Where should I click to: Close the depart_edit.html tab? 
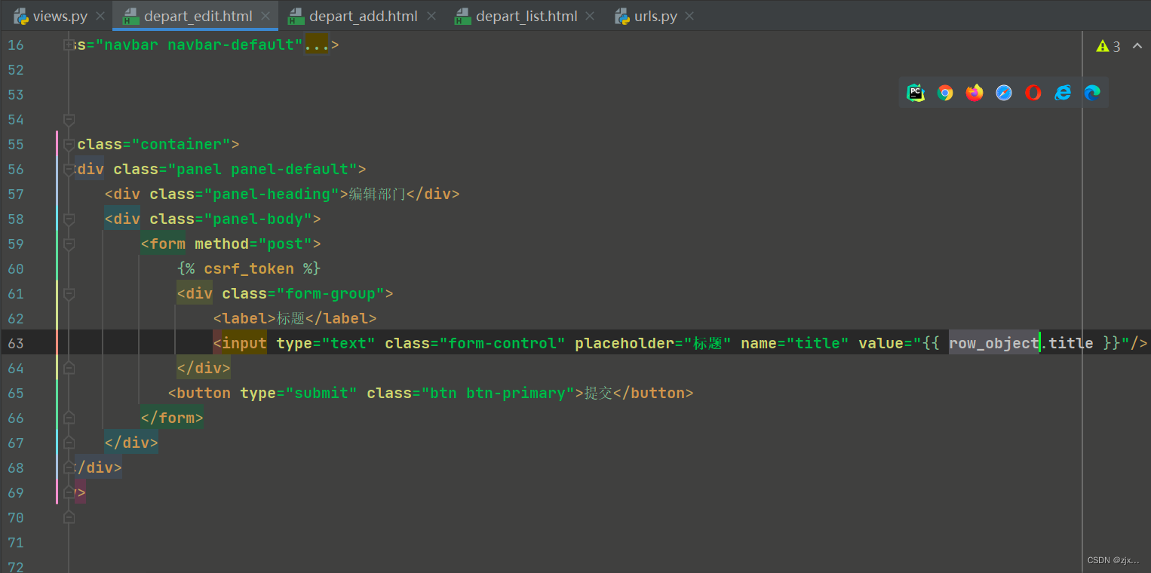(265, 16)
